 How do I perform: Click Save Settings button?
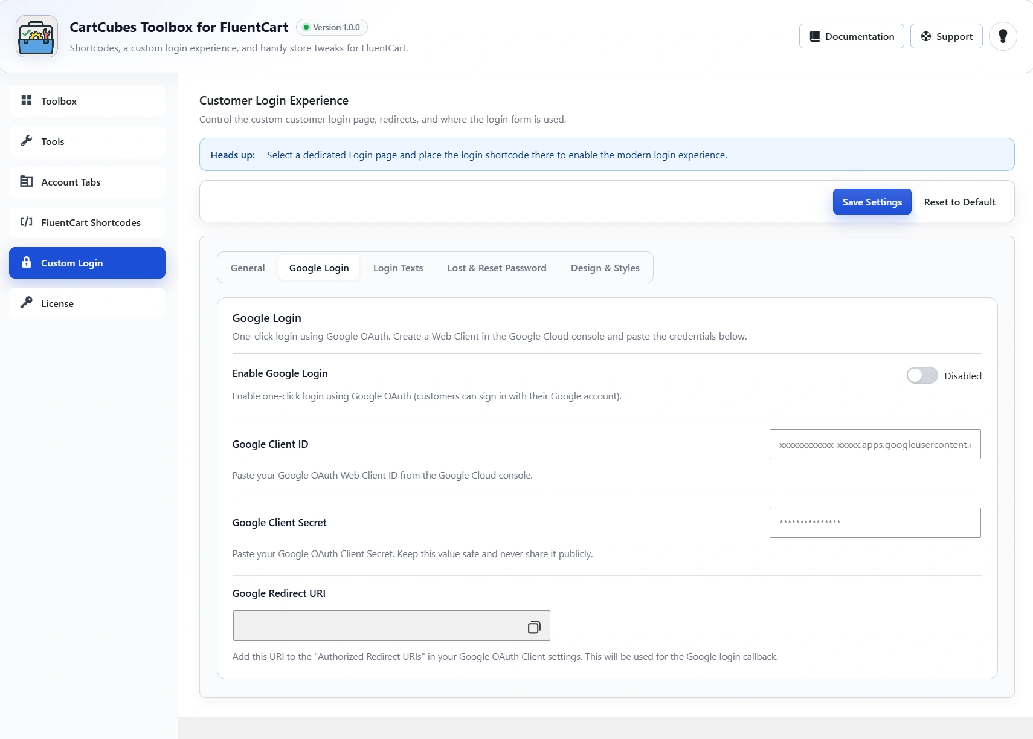[x=872, y=202]
